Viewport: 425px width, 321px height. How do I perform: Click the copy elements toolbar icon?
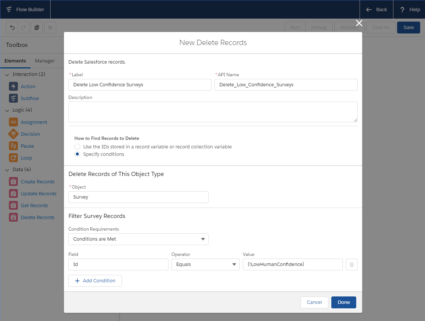[37, 28]
